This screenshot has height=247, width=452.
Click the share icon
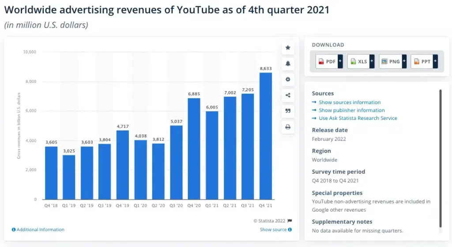(x=288, y=95)
